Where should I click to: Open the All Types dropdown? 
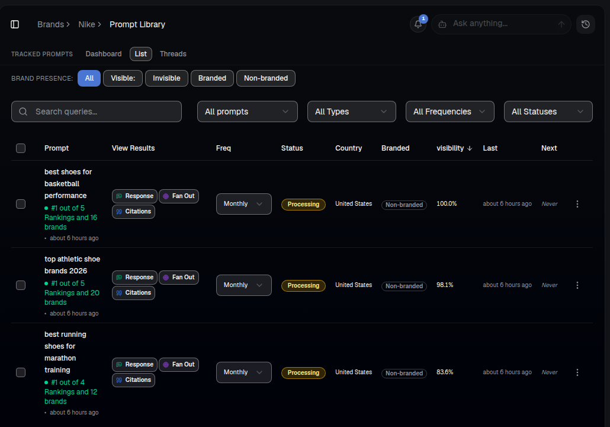tap(352, 112)
